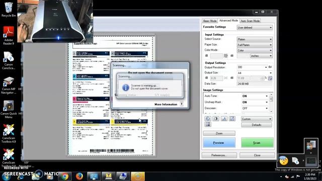Click the switch aspect ratio icon in Input Settings
Viewport: 322px width, 181px height.
coord(226,56)
